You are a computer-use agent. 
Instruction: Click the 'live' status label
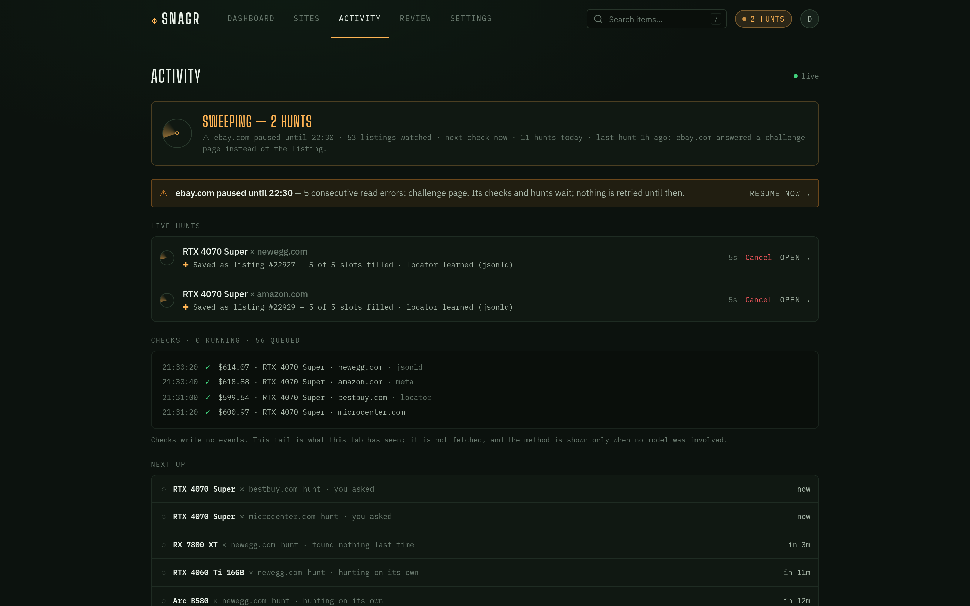(810, 76)
